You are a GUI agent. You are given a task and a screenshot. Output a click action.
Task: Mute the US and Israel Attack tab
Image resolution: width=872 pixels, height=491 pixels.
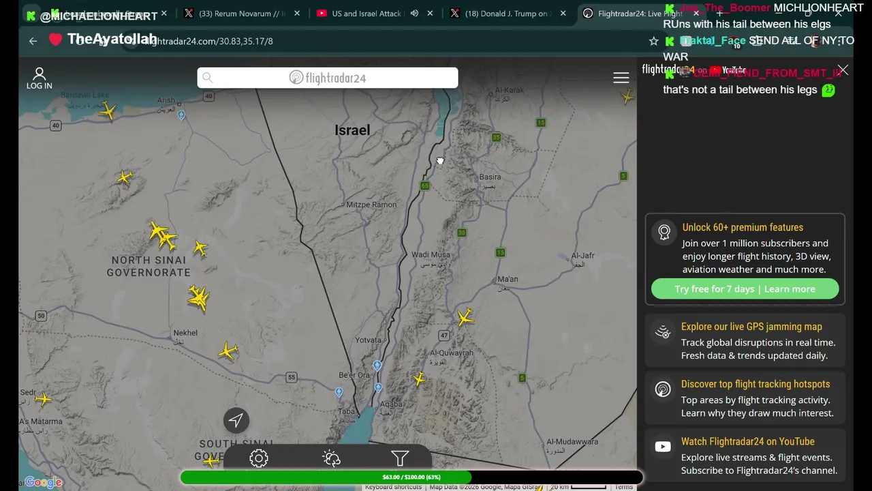pos(414,14)
